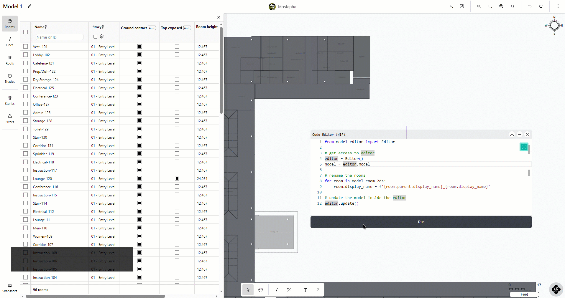Image resolution: width=565 pixels, height=298 pixels.
Task: Minimize the Code Editor panel
Action: point(520,135)
